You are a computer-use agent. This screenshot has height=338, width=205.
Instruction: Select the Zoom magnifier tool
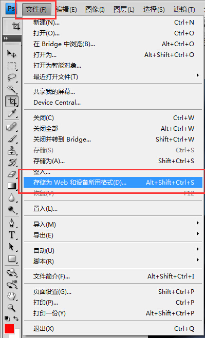coord(12,308)
